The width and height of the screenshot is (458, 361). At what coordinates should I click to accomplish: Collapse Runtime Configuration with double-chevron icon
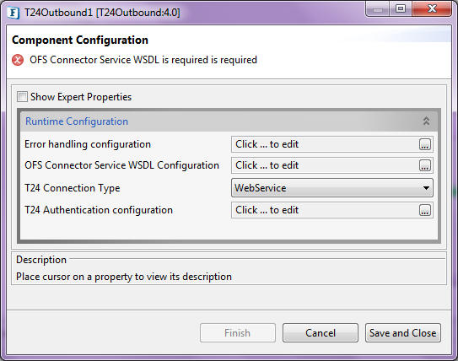[x=426, y=121]
